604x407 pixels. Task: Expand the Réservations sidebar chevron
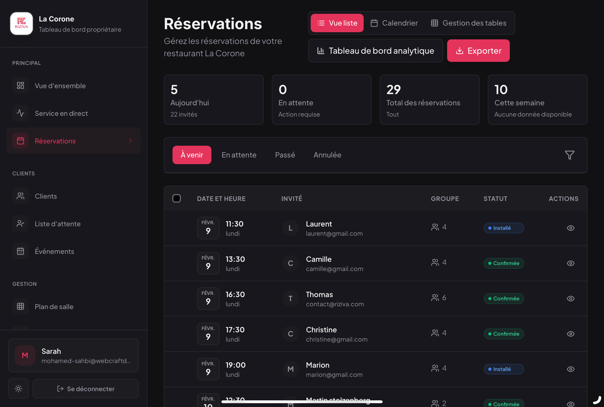point(130,141)
